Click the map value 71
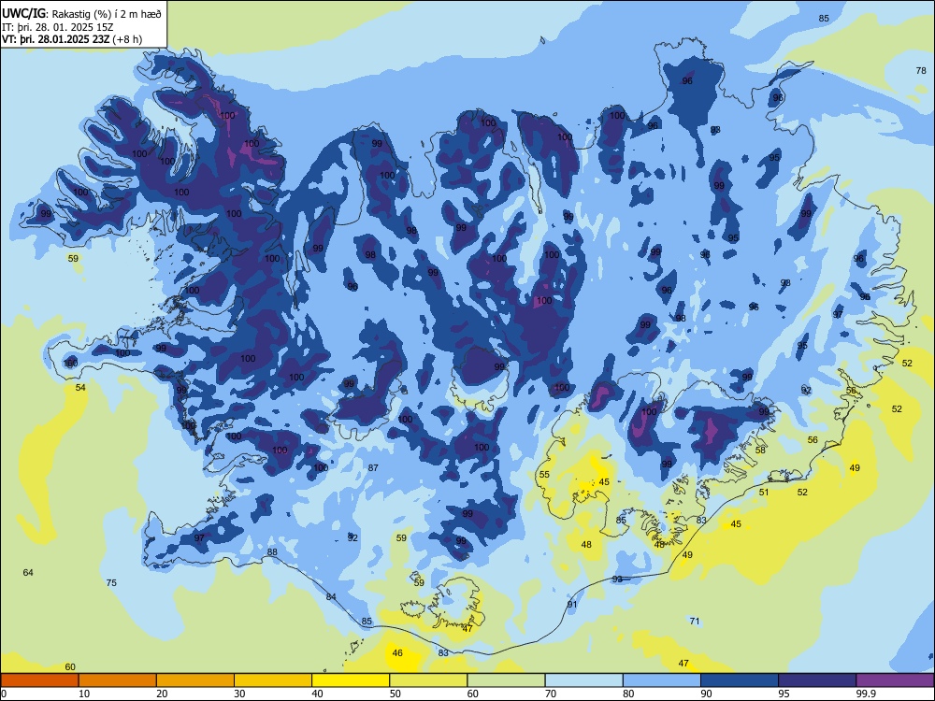 (694, 622)
